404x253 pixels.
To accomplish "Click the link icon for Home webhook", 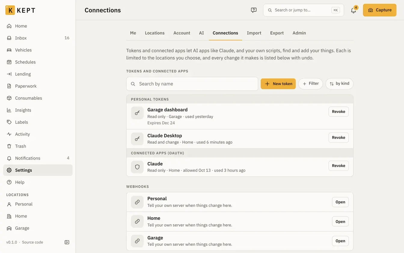I will (x=137, y=221).
